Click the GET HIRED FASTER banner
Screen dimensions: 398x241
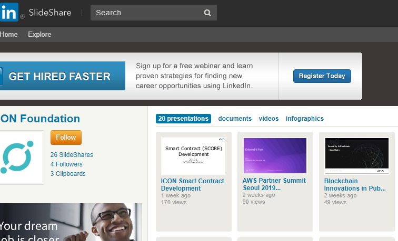click(63, 76)
